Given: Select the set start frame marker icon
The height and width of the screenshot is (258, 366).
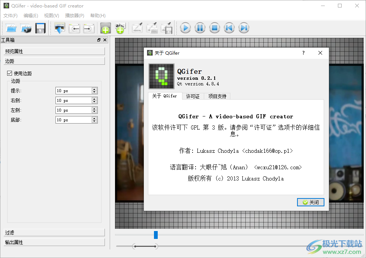Looking at the screenshot, I should click(x=73, y=28).
